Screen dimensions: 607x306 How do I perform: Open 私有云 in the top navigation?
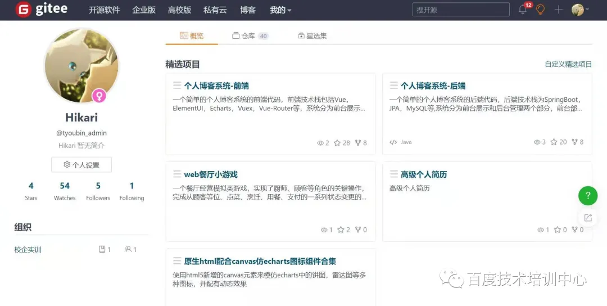pos(215,10)
